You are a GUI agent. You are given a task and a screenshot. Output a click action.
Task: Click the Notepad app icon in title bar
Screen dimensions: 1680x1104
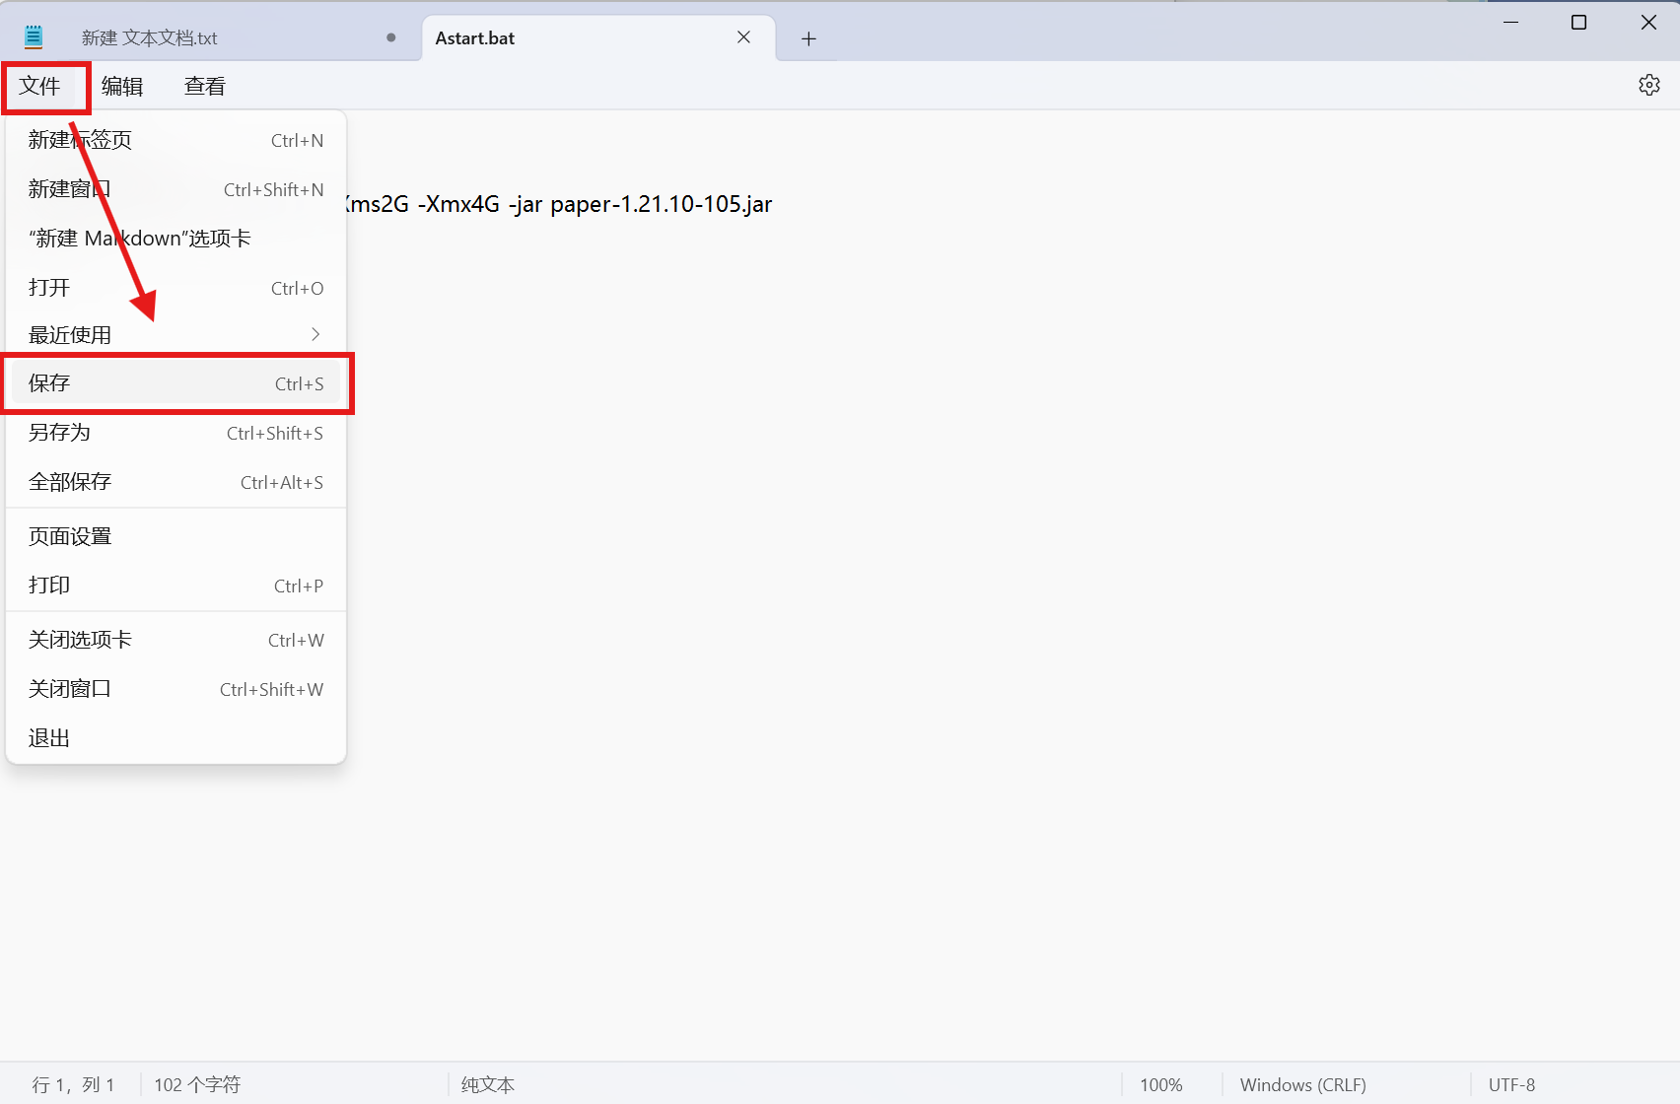coord(34,37)
